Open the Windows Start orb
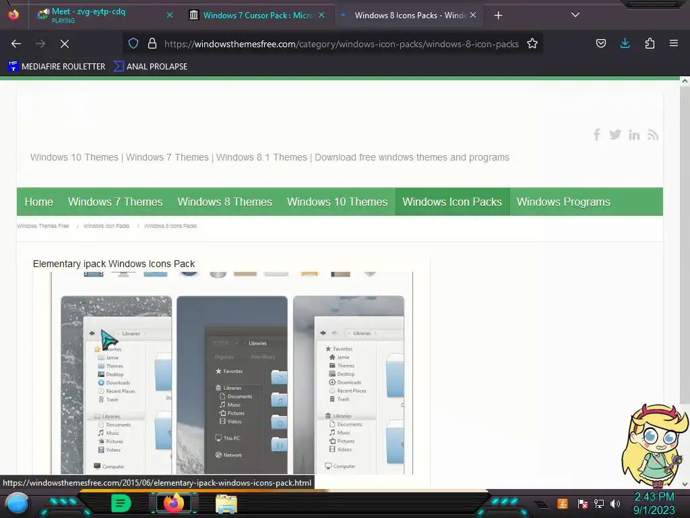 click(18, 504)
